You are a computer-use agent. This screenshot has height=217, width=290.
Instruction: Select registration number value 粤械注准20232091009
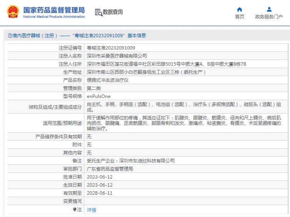click(111, 48)
